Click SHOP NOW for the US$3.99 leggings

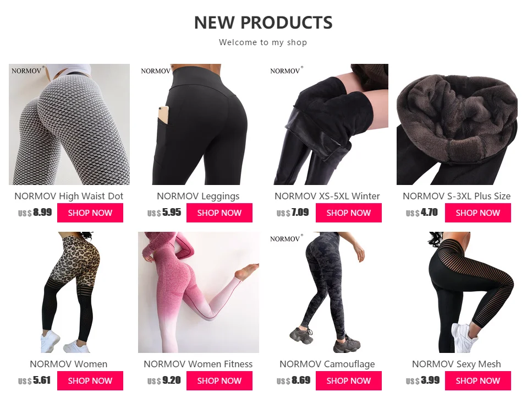point(478,380)
